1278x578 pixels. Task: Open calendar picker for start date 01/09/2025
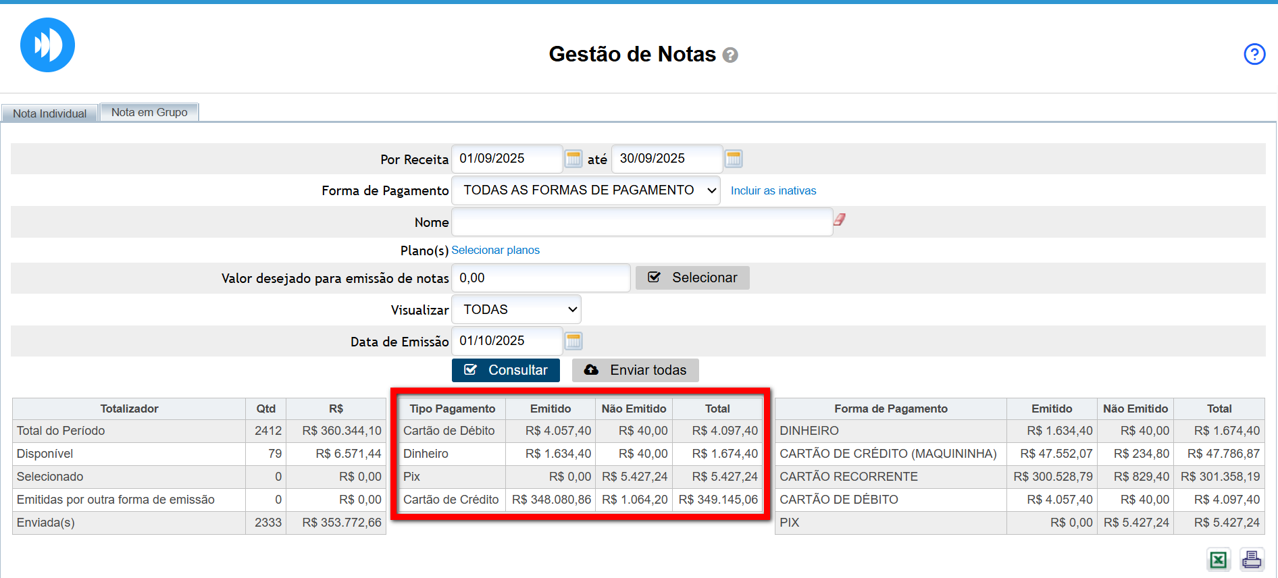(573, 159)
